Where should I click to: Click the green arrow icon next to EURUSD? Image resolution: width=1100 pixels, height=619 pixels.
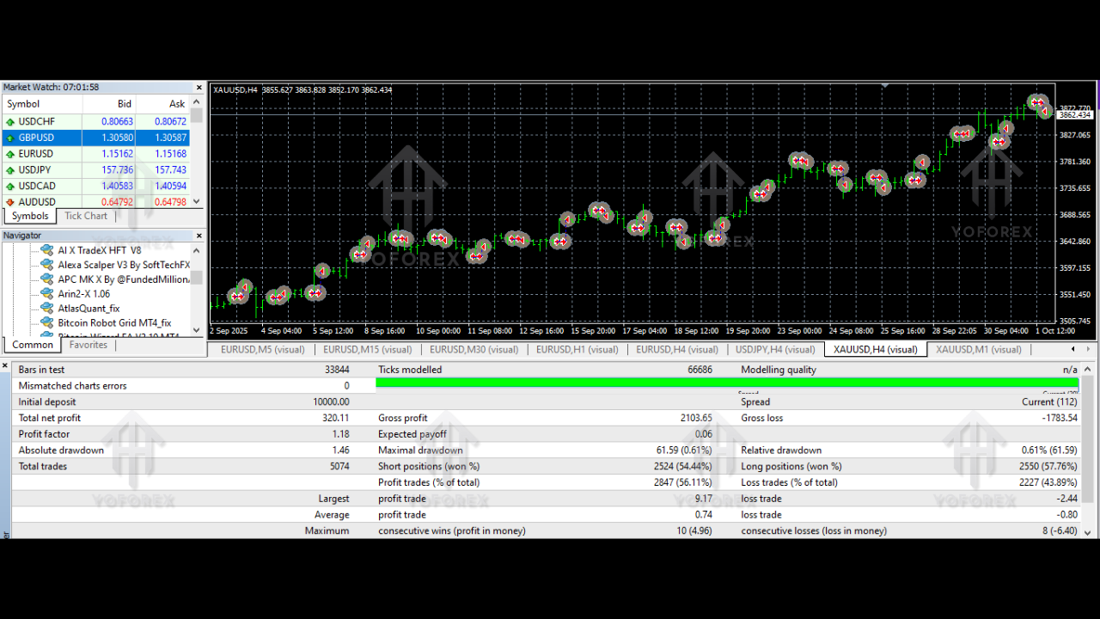pyautogui.click(x=9, y=153)
